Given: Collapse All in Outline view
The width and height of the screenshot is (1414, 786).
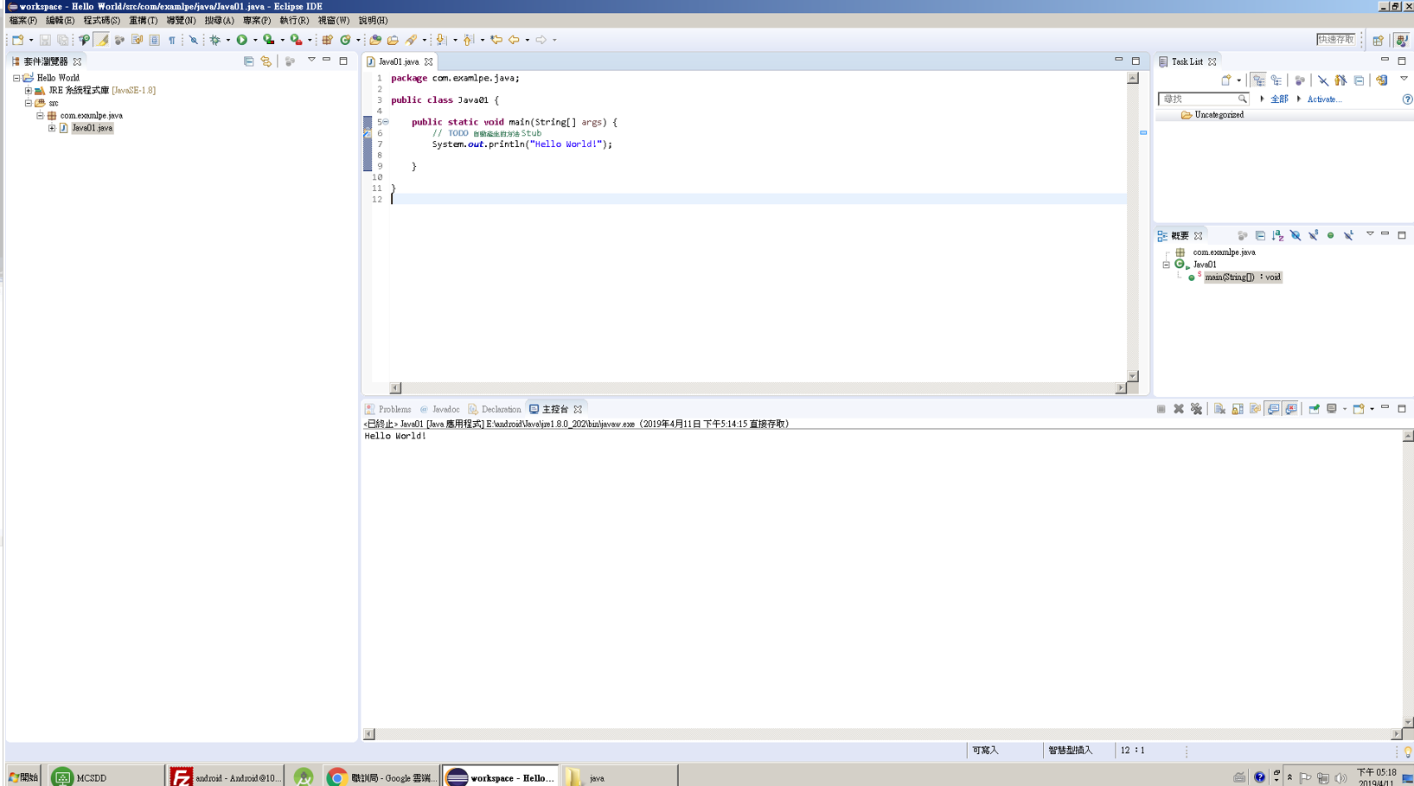Looking at the screenshot, I should [1260, 235].
